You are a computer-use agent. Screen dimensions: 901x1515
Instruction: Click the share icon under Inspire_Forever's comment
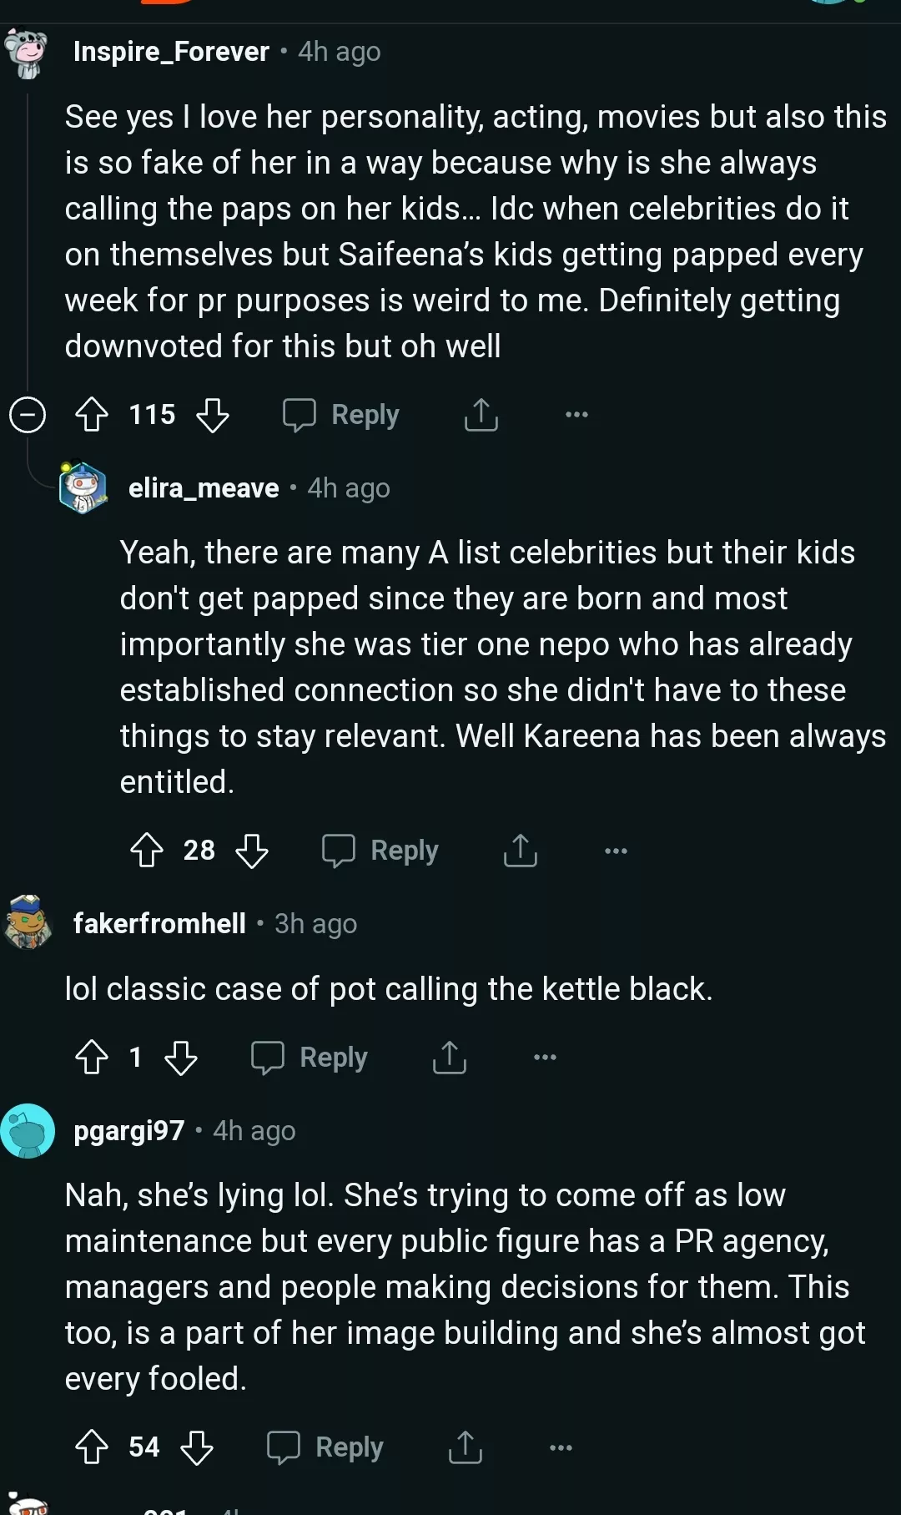(481, 414)
